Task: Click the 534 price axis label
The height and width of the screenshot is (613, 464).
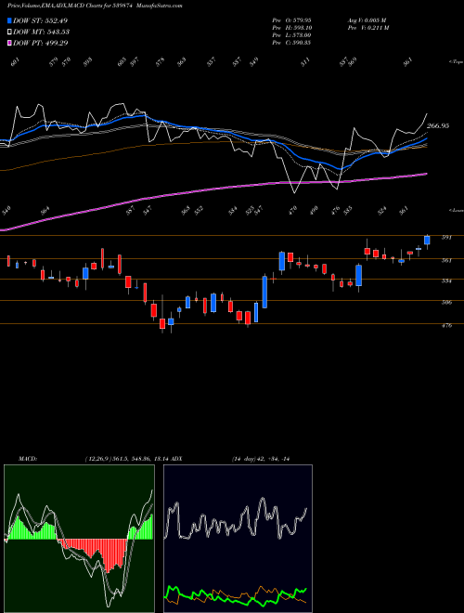Action: [x=446, y=280]
